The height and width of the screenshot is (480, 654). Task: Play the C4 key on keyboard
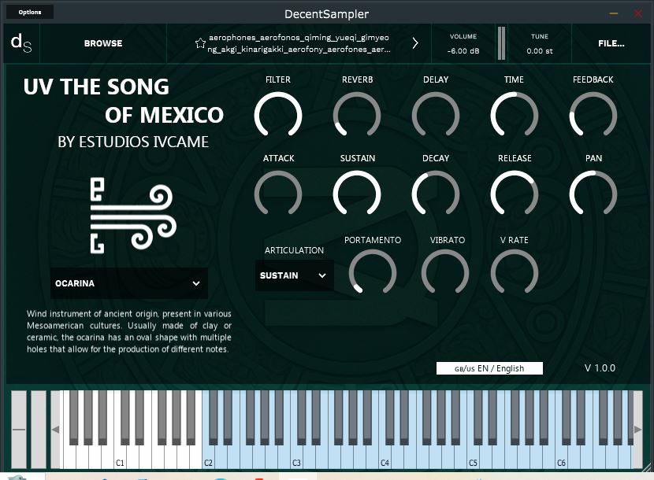pyautogui.click(x=385, y=458)
